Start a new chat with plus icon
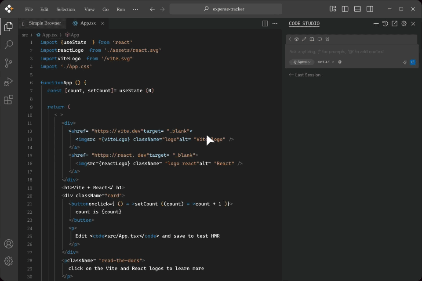 click(376, 24)
